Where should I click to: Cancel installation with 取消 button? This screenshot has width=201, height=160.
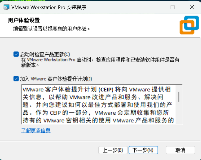180,150
